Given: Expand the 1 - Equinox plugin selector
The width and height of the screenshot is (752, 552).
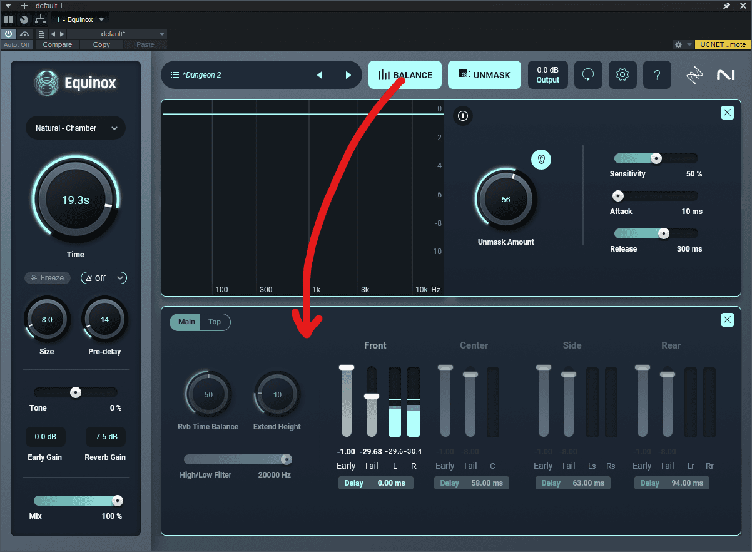Looking at the screenshot, I should 81,19.
